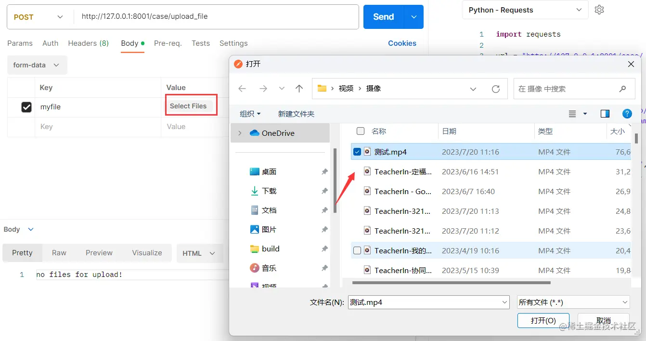Image resolution: width=646 pixels, height=341 pixels.
Task: Open the Python - Requests language dropdown
Action: coord(525,10)
